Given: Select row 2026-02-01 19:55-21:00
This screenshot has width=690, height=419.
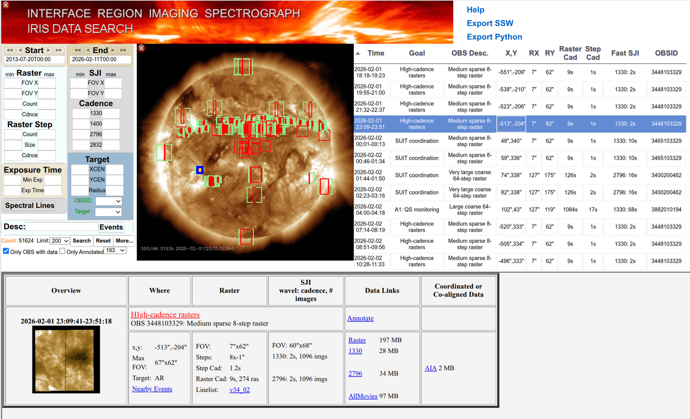Looking at the screenshot, I should coord(520,89).
